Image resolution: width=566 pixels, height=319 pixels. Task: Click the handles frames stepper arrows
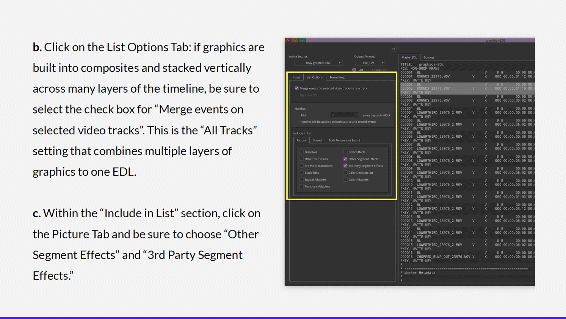[x=356, y=115]
